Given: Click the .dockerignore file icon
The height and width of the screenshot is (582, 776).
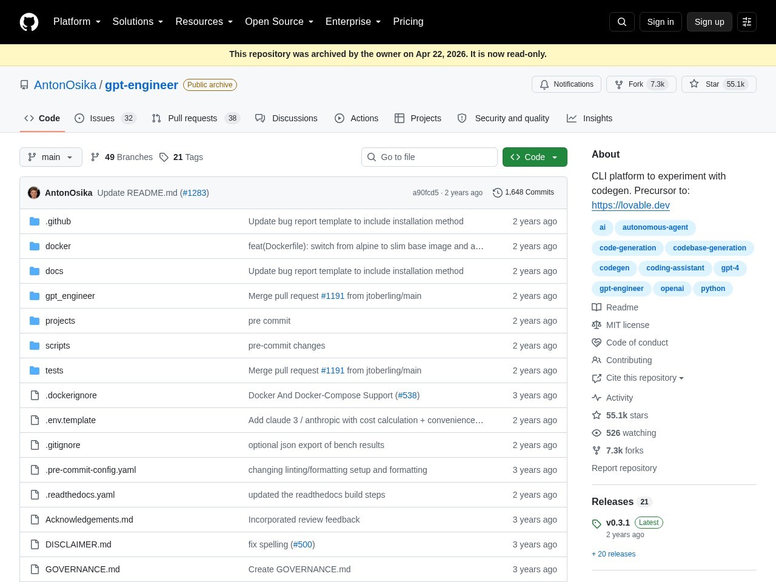Looking at the screenshot, I should [35, 395].
